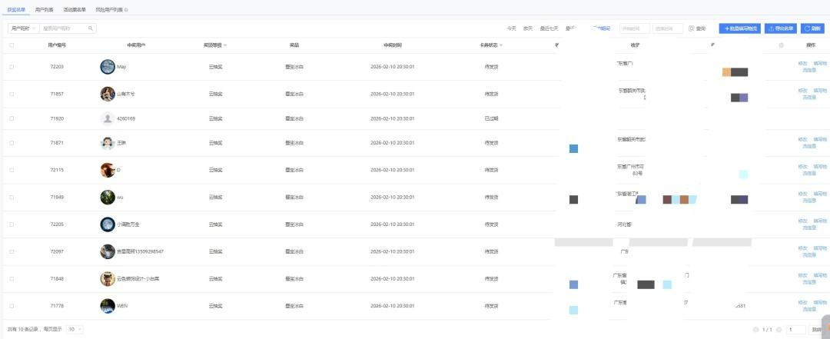830x339 pixels.
Task: Go to previous page using left arrow
Action: coord(755,329)
